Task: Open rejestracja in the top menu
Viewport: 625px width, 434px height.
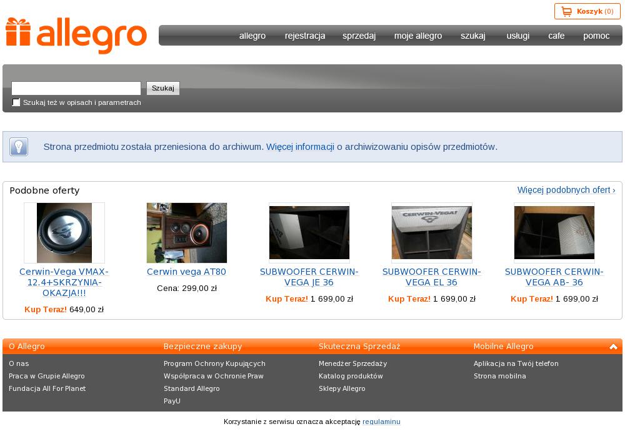Action: 305,36
